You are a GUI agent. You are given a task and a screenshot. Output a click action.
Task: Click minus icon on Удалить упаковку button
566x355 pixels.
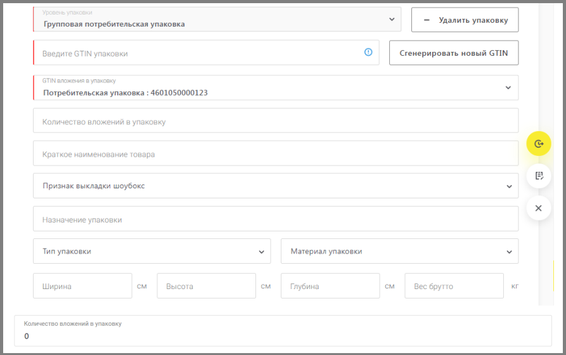(x=427, y=20)
